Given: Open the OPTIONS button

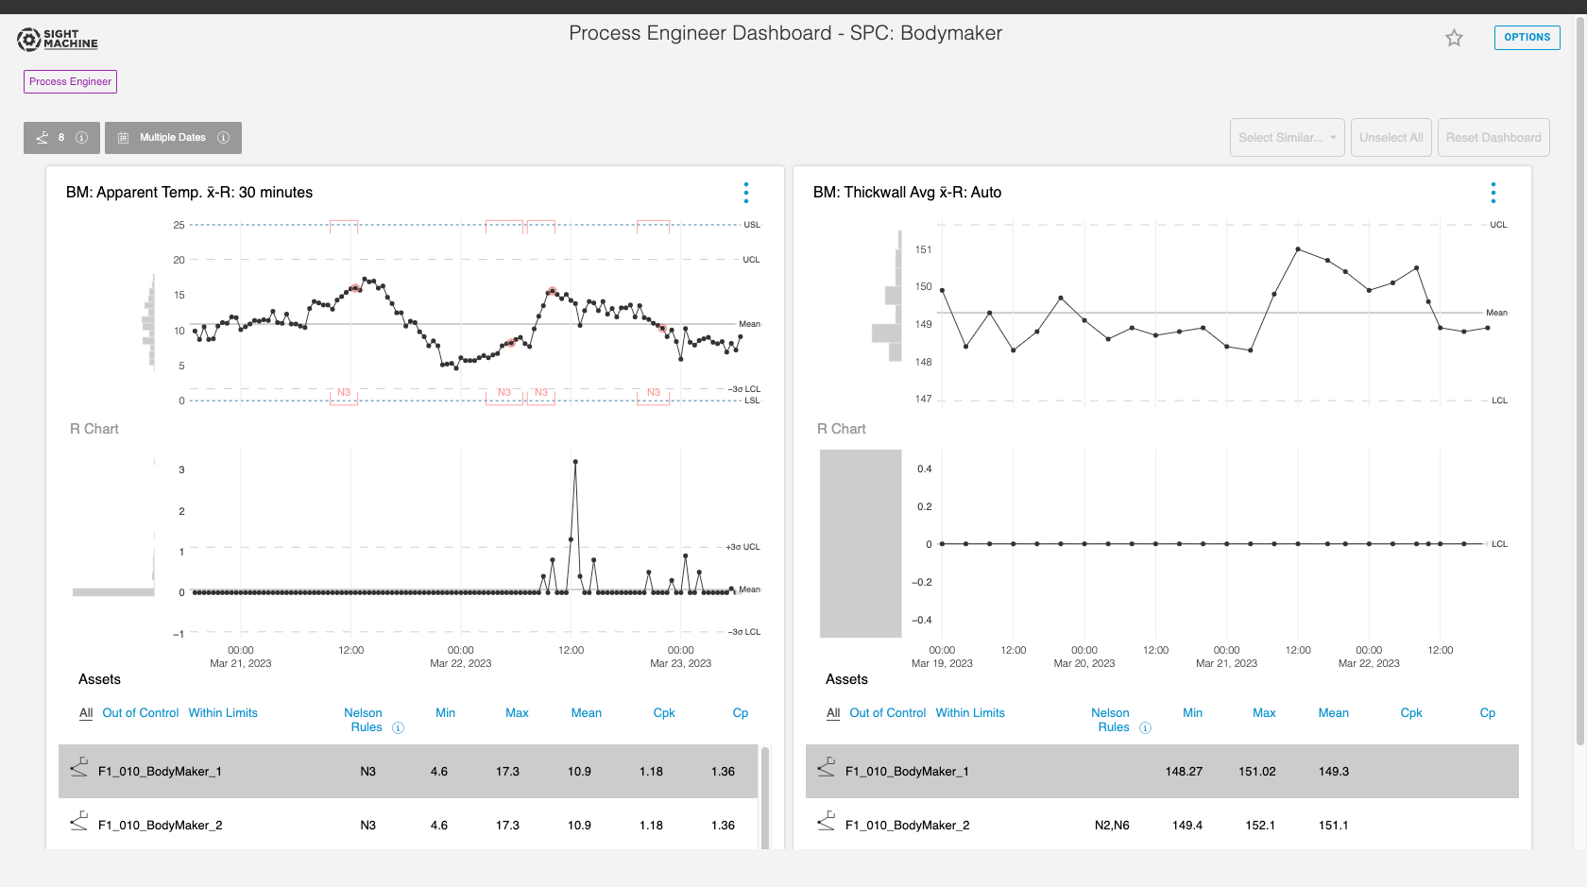Looking at the screenshot, I should pyautogui.click(x=1527, y=38).
